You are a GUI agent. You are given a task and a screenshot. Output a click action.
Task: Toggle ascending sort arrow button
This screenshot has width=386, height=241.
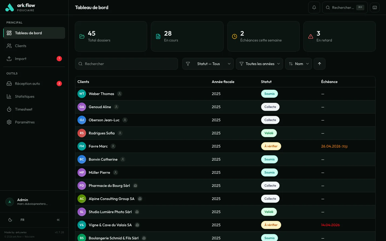coord(319,64)
